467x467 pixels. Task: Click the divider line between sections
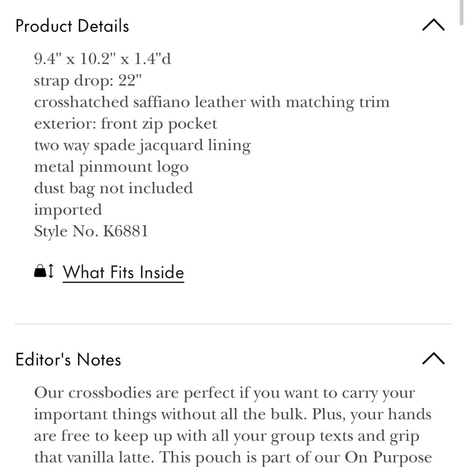coord(233,324)
